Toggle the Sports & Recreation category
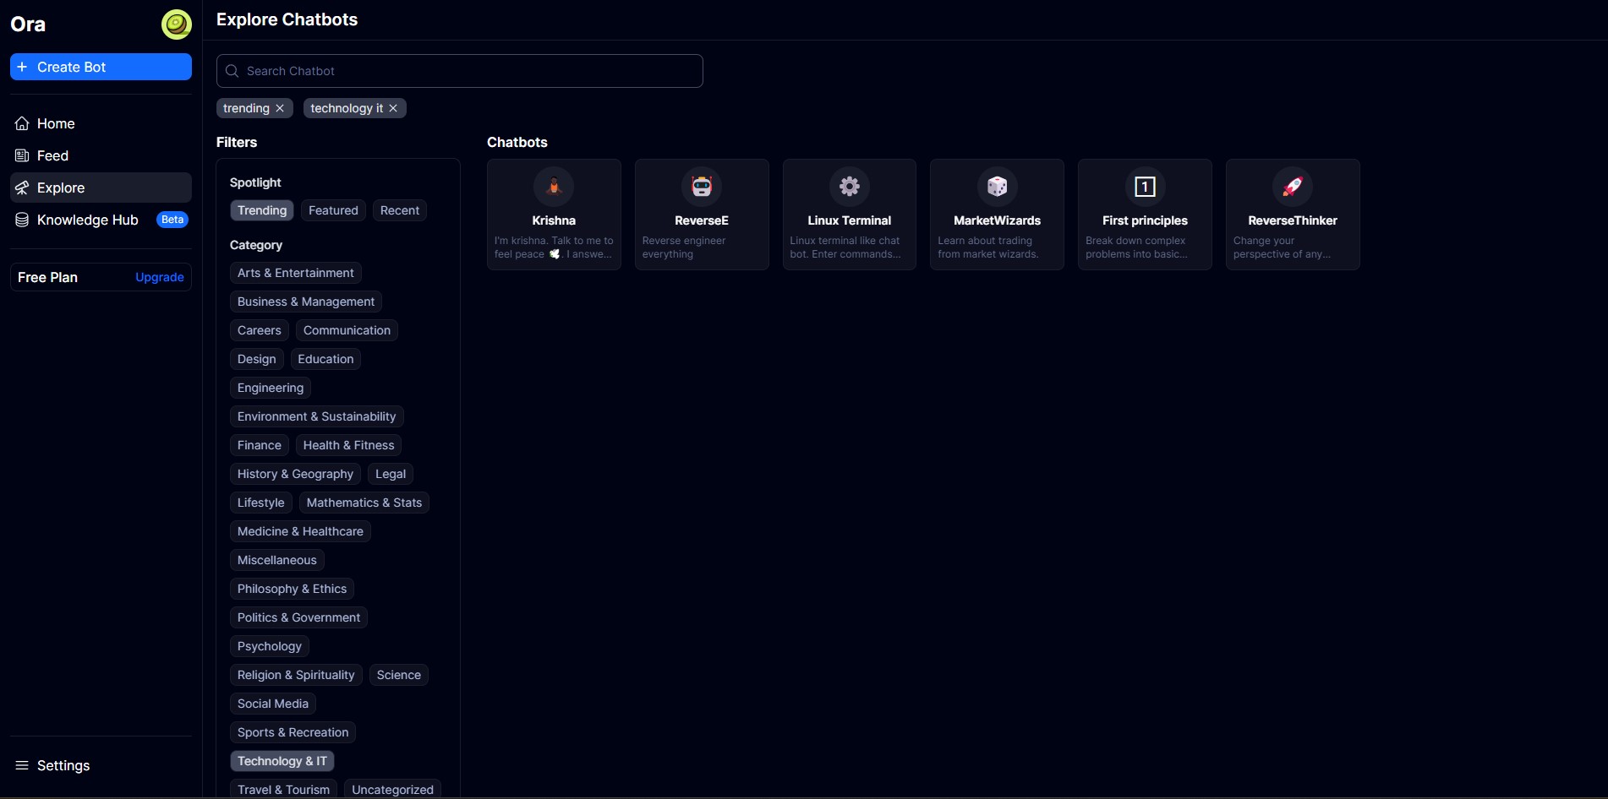This screenshot has width=1608, height=799. (293, 732)
